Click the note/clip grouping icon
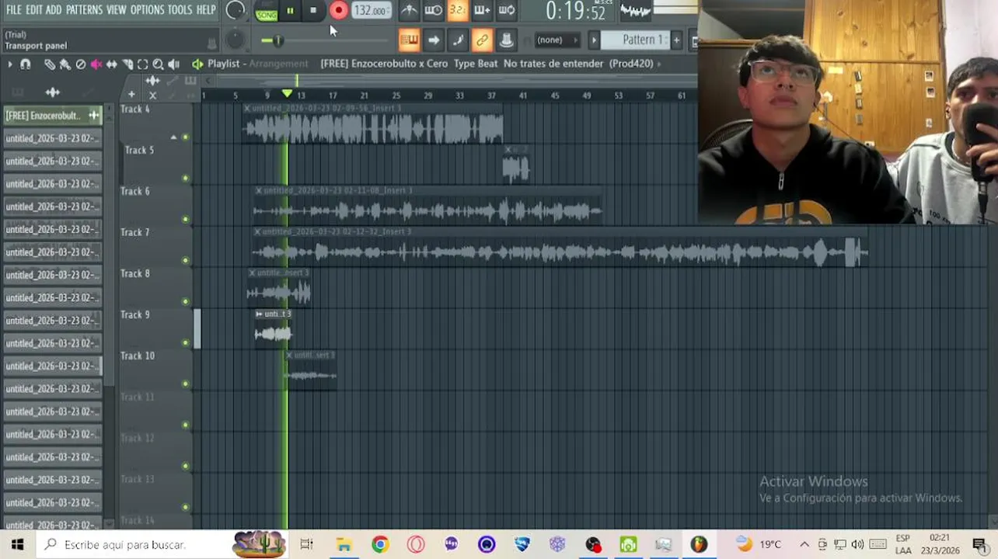Screen dimensions: 998x559 point(458,40)
